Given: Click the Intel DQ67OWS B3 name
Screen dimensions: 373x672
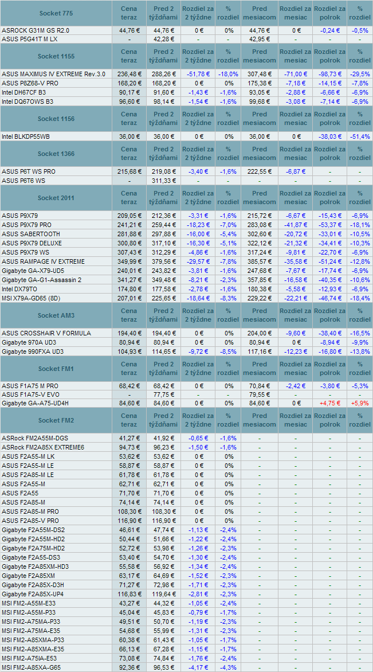Looking at the screenshot, I should pos(29,101).
